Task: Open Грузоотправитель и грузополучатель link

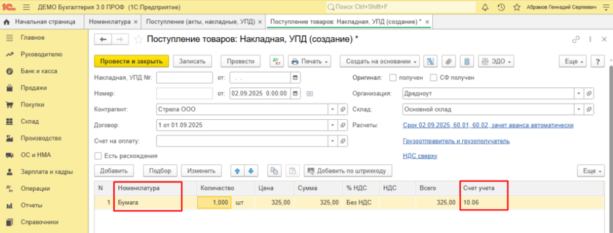Action: tap(456, 141)
